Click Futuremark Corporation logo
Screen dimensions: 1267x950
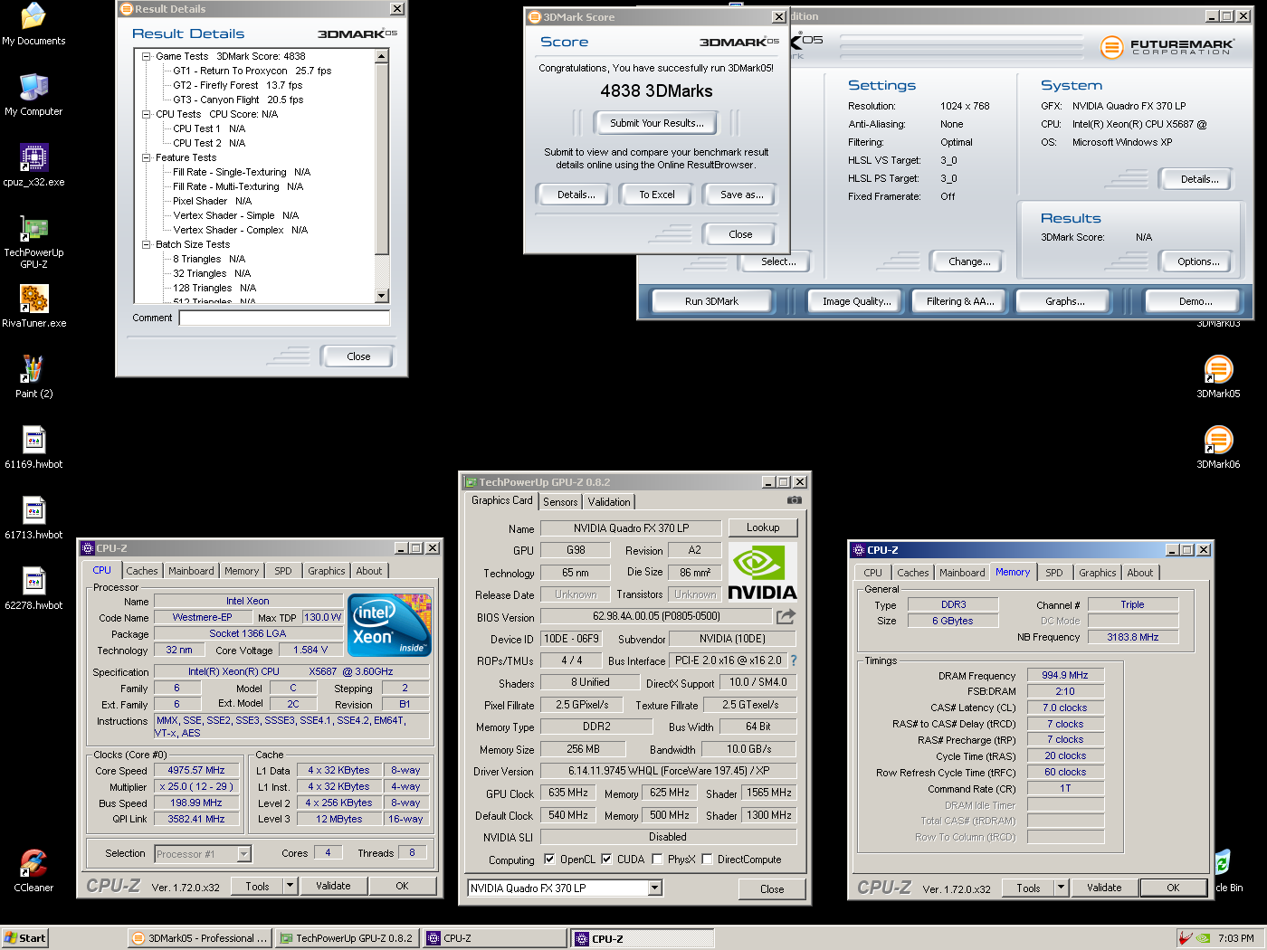coord(1167,47)
